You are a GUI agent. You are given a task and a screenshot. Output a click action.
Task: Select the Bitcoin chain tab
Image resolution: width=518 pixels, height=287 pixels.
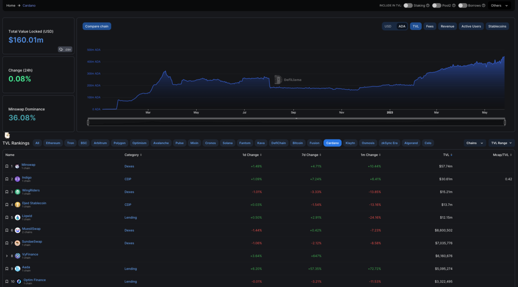click(x=297, y=143)
